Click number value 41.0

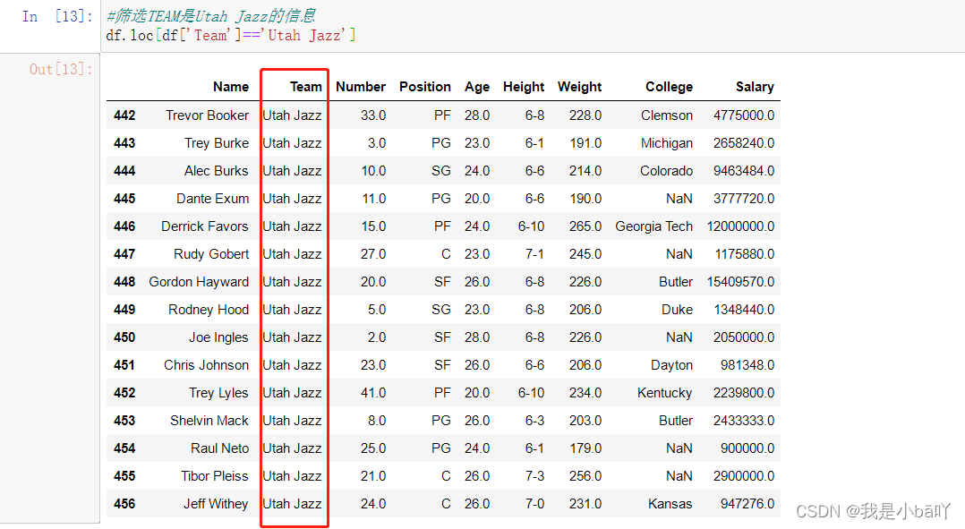tap(373, 392)
